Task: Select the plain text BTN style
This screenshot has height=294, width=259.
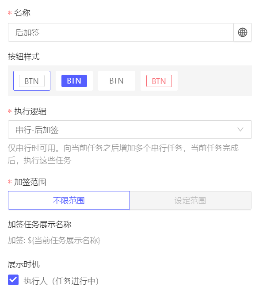Action: pos(117,80)
